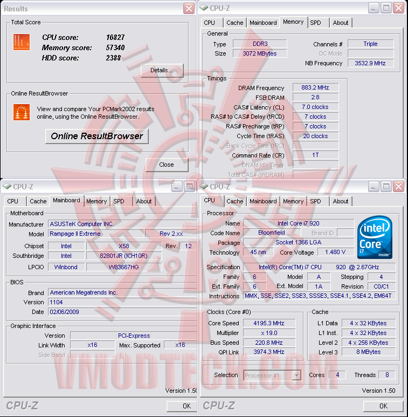Screen dimensions: 408x417
Task: Click the Online ResultBrowser orange icon
Action: tap(22, 112)
